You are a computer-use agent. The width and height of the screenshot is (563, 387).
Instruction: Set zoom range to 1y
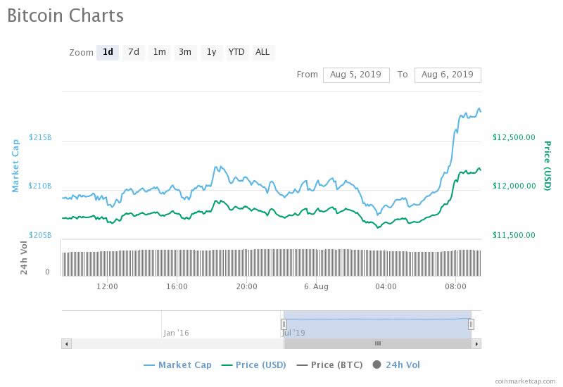pyautogui.click(x=211, y=52)
